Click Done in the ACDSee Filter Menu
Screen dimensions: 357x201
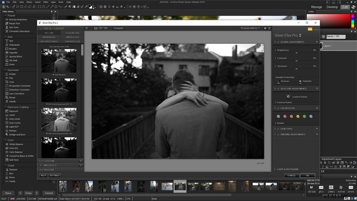29,193
